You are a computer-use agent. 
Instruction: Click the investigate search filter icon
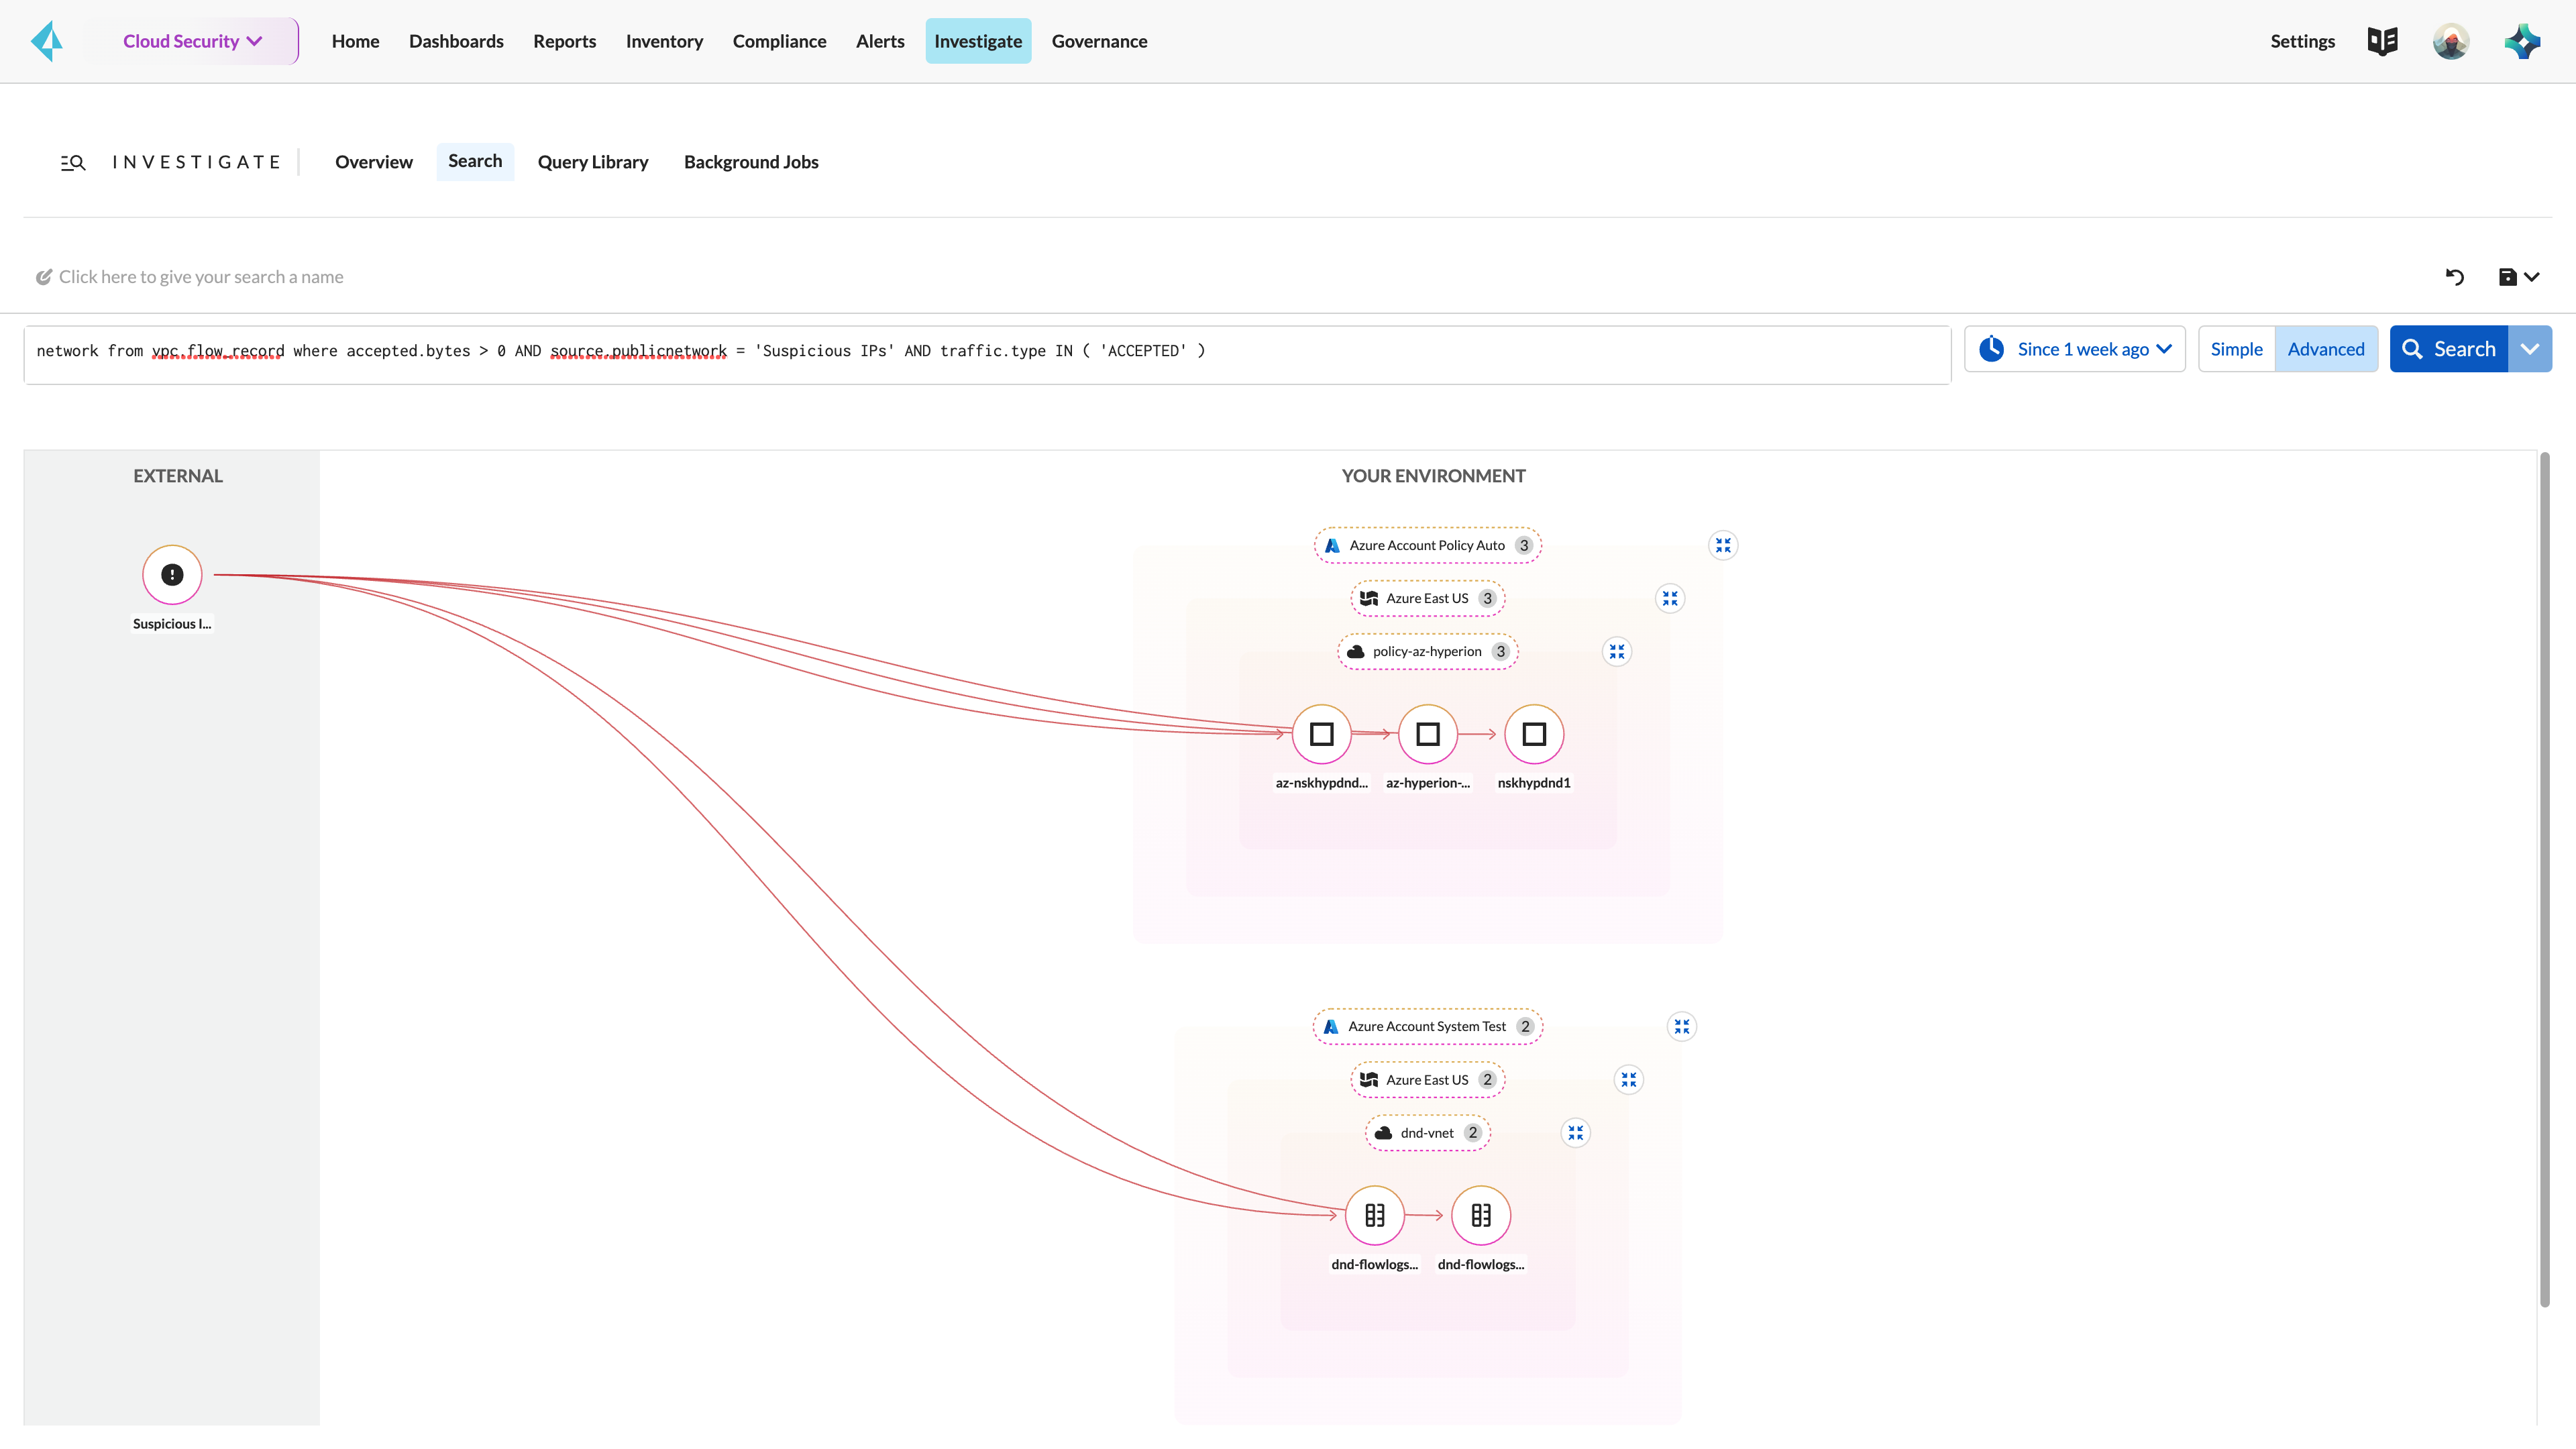click(x=74, y=162)
